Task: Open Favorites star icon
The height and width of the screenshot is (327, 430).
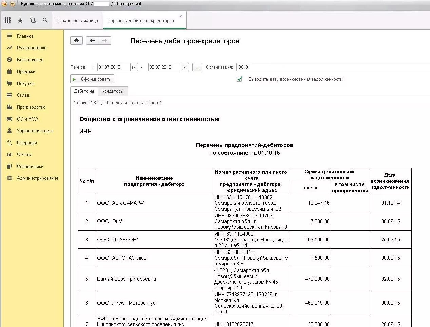Action: click(x=20, y=20)
